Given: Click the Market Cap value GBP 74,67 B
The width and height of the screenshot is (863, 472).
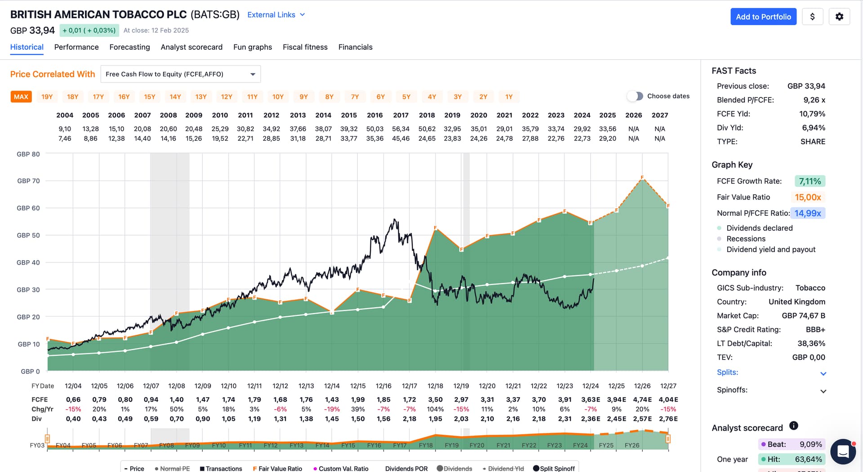Looking at the screenshot, I should click(x=803, y=316).
